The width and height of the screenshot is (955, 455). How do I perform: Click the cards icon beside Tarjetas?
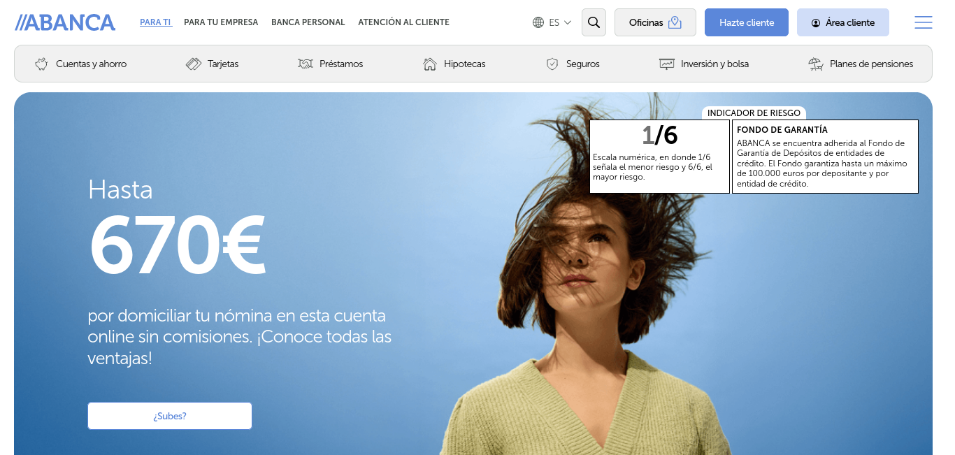[x=194, y=64]
